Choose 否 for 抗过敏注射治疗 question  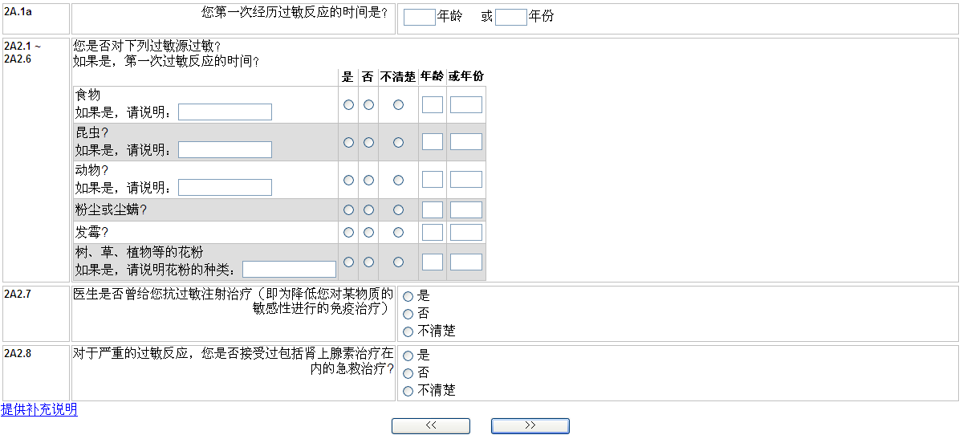point(408,314)
